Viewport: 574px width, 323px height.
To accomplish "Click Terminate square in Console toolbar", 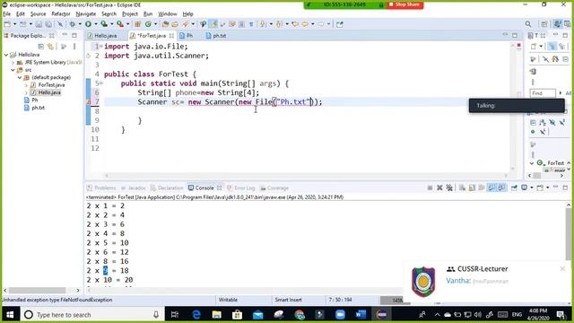I will [430, 188].
